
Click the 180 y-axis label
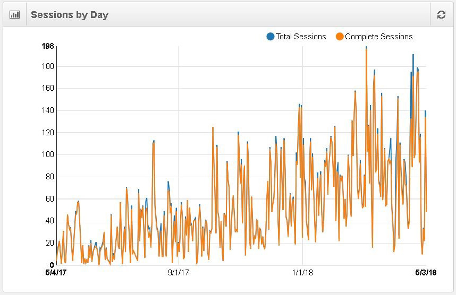(48, 66)
